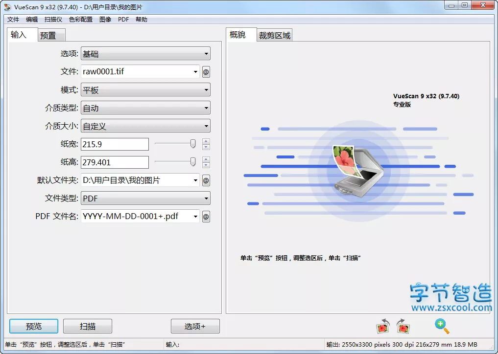Click the status bar 输入: label
This screenshot has width=498, height=354.
(172, 345)
